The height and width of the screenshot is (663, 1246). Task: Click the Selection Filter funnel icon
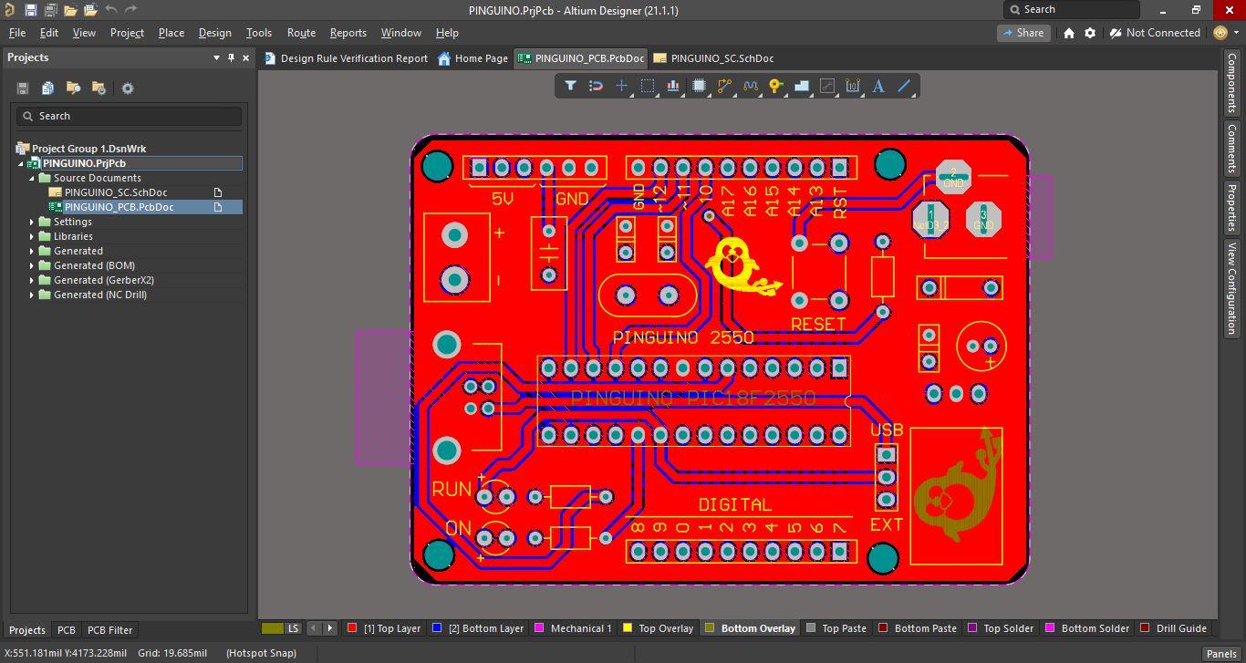click(x=570, y=86)
